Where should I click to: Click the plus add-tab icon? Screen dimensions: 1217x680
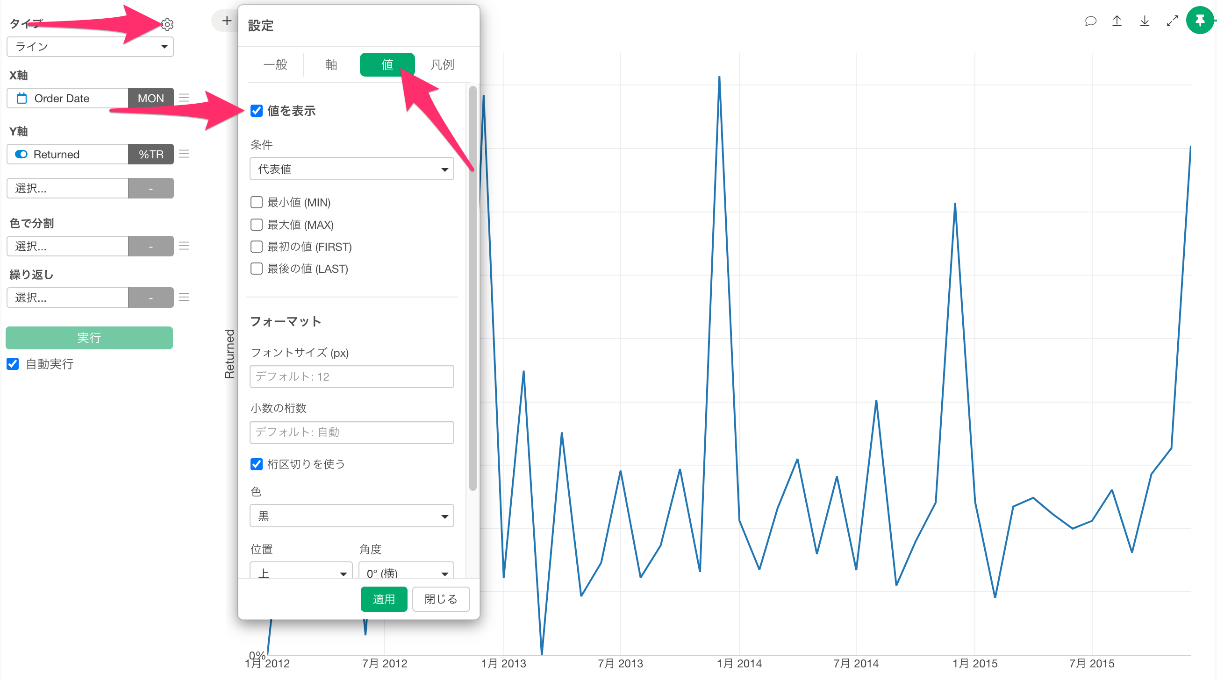pos(227,21)
